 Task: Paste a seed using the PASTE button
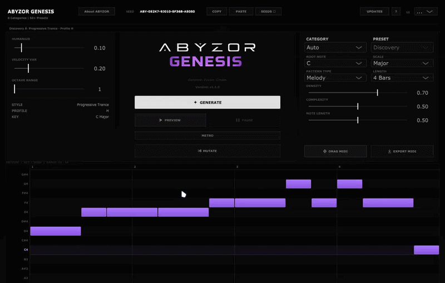click(241, 11)
